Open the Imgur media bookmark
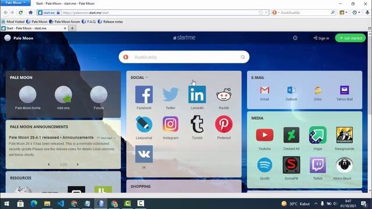Viewport: 372px width, 209px height. [318, 135]
